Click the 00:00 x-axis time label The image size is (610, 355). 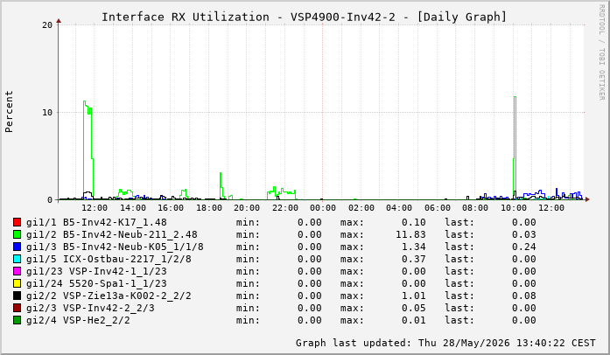point(323,208)
